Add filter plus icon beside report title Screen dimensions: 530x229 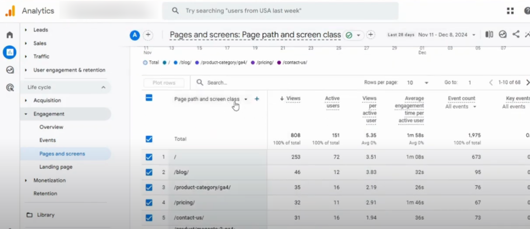pos(371,35)
